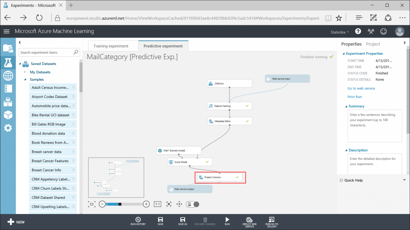Click the Description text box
The image size is (410, 230).
[375, 164]
